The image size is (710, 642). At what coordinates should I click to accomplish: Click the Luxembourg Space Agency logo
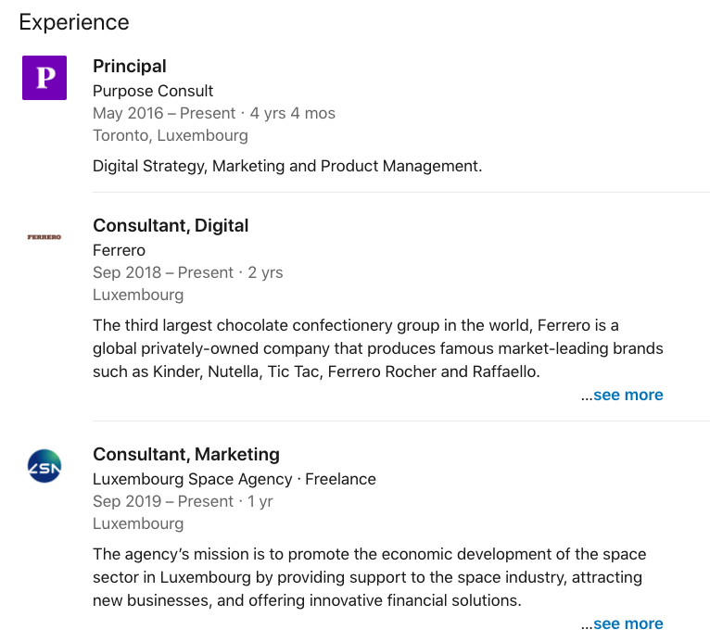coord(44,466)
